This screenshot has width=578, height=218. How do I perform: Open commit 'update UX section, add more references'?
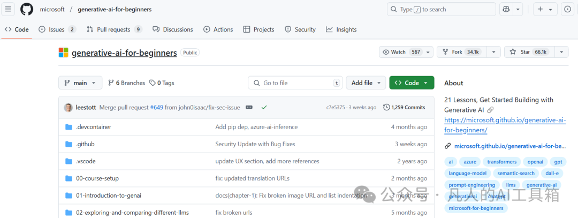point(267,161)
